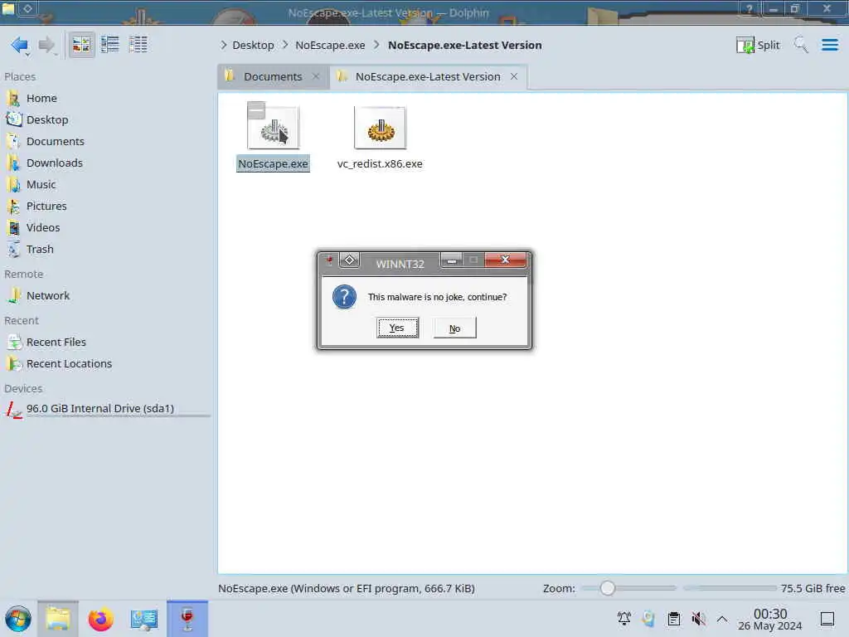Click the software updates tray icon
849x637 pixels.
click(648, 618)
